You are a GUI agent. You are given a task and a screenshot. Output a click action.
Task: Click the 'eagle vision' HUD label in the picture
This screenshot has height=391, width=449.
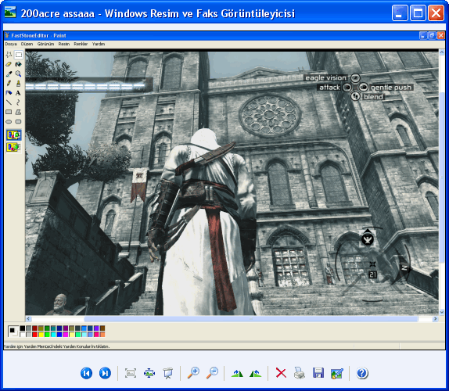pos(325,78)
